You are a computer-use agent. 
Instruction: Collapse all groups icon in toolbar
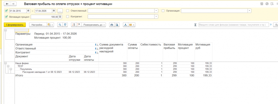pos(74,25)
